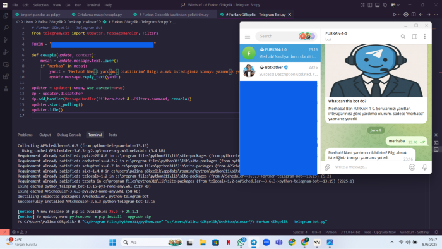Attach a file in Telegram

point(327,167)
